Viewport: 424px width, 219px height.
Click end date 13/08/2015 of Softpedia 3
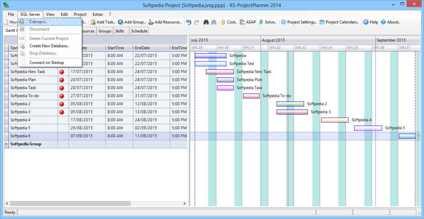pyautogui.click(x=146, y=112)
